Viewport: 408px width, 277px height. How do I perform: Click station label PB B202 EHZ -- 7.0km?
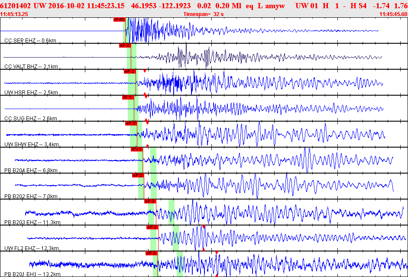coord(31,196)
